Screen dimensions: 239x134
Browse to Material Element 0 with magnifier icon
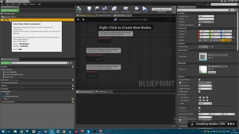212,69
